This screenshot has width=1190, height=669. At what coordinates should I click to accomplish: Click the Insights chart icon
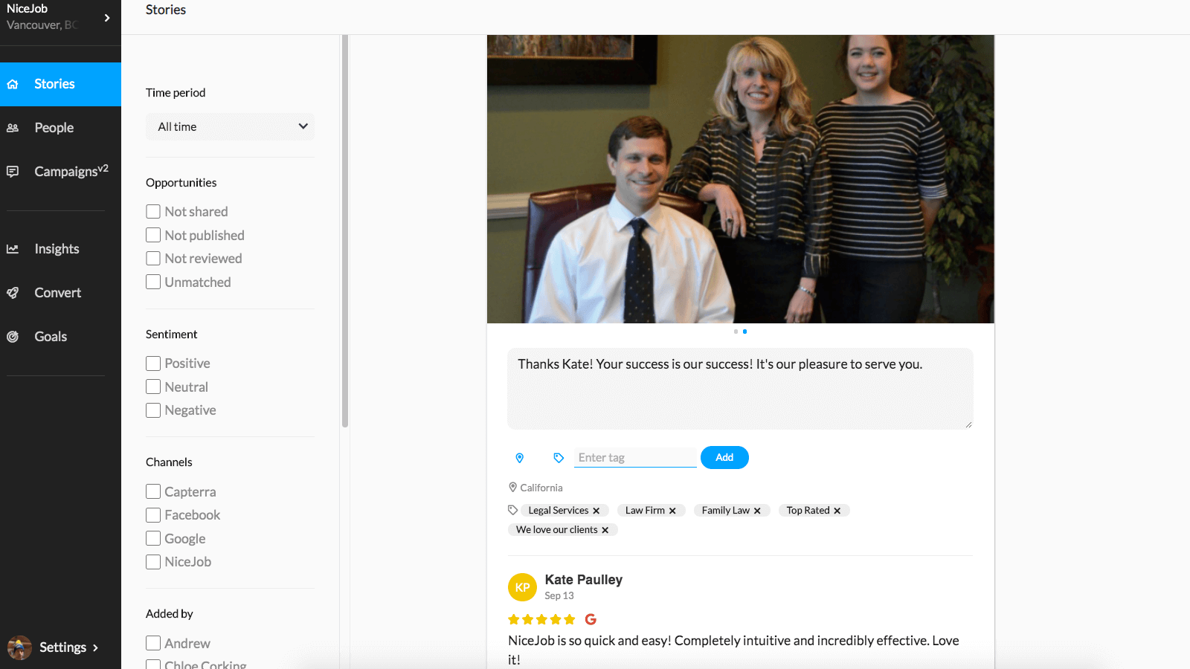coord(13,249)
